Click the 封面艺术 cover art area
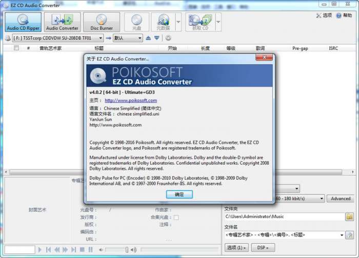This screenshot has width=359, height=258. tap(37, 210)
